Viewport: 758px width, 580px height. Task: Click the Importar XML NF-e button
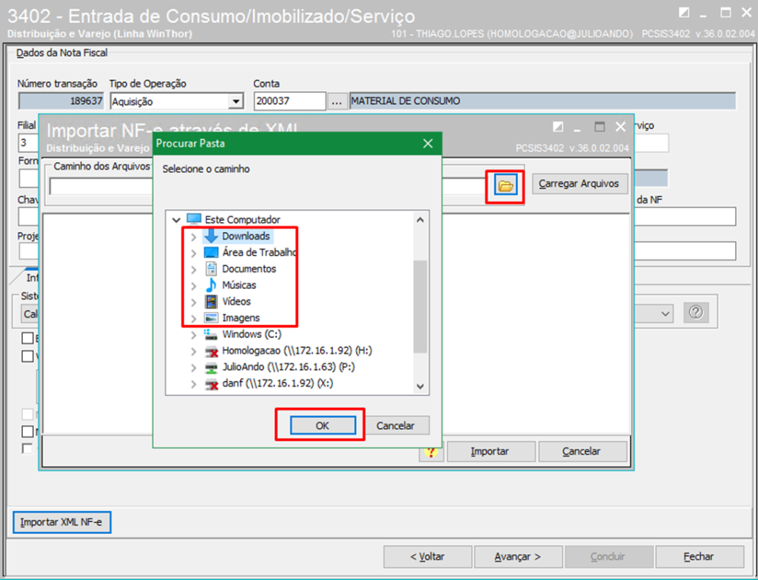click(61, 522)
